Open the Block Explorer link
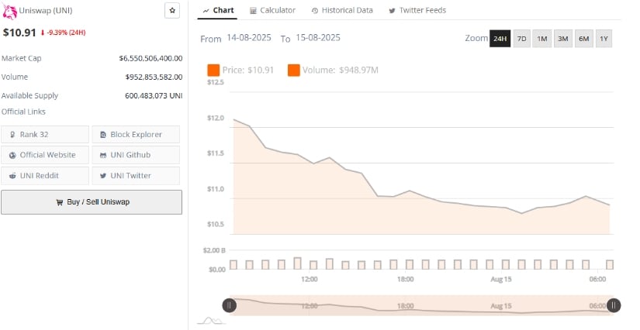The height and width of the screenshot is (330, 640). [x=136, y=135]
